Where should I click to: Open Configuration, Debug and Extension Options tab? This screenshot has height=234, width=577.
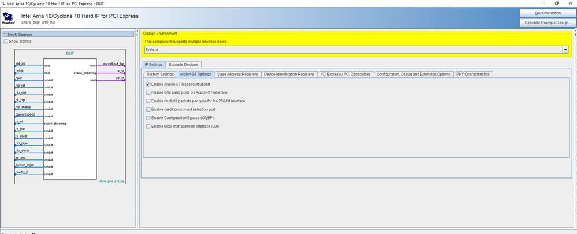click(x=413, y=75)
